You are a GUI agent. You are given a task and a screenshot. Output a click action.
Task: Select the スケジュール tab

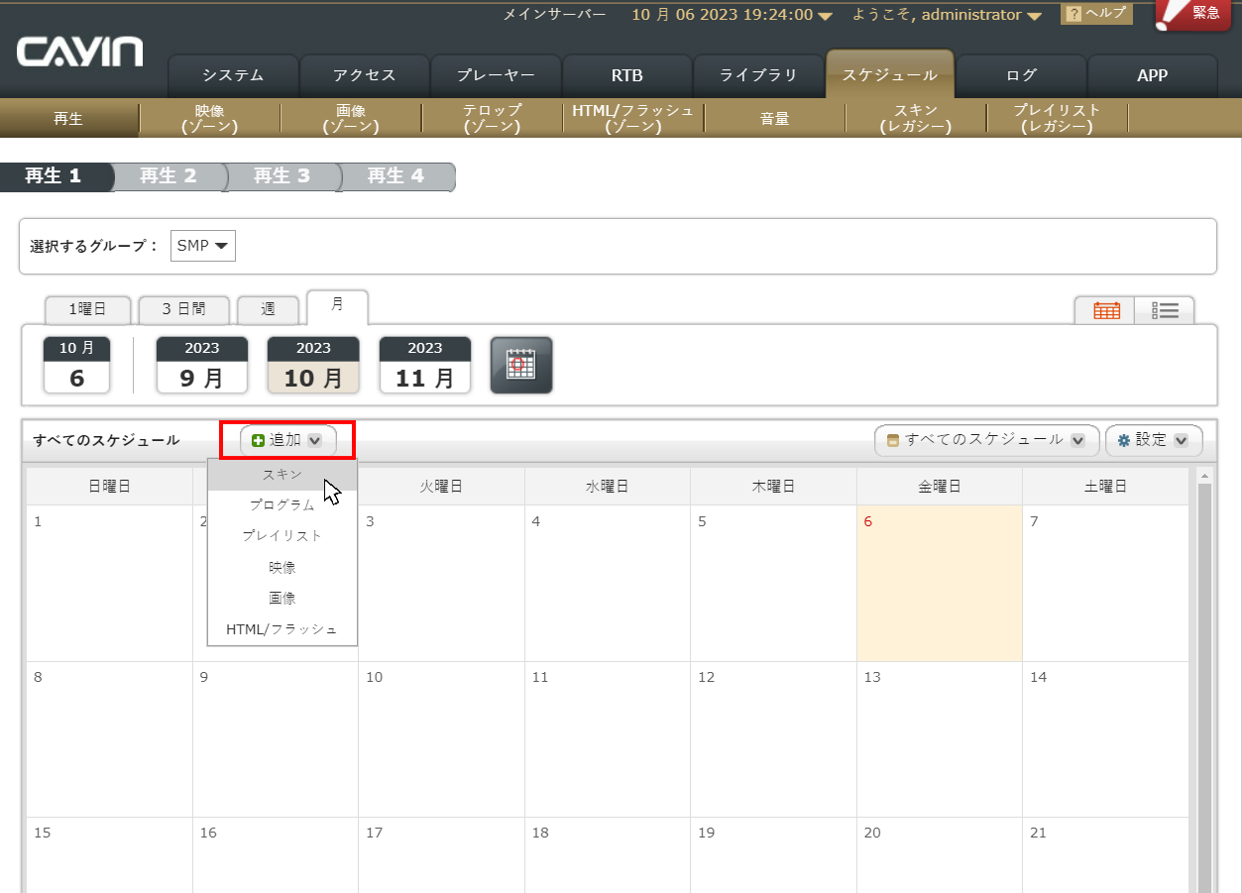click(x=890, y=75)
